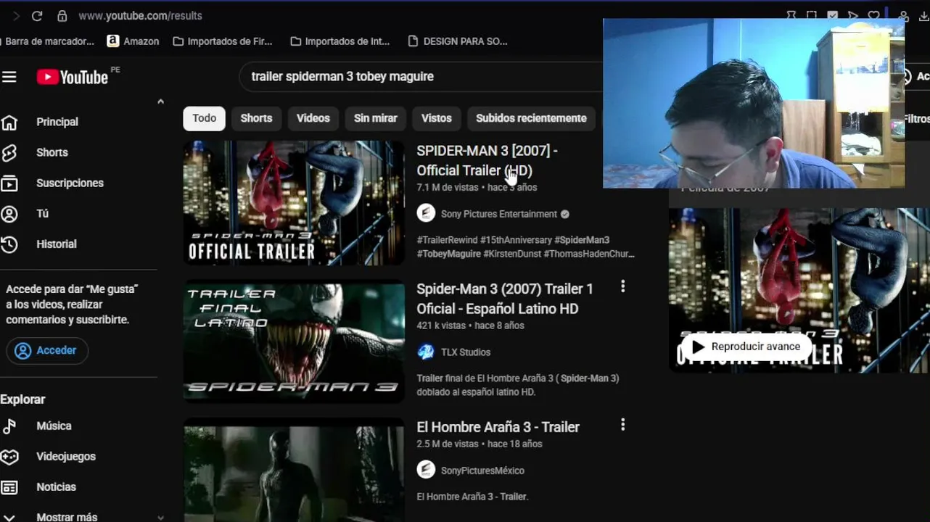Open Sony Pictures Entertainment channel avatar
Image resolution: width=930 pixels, height=522 pixels.
coord(426,213)
